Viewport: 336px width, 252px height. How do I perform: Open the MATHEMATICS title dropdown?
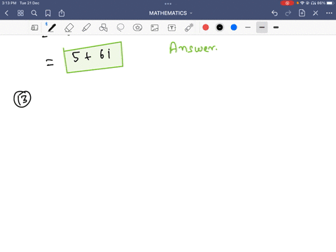pyautogui.click(x=170, y=13)
